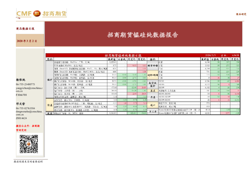This screenshot has width=248, height=175.
Task: Click the report title 招商期货锰硅纯数据报告
Action: point(143,35)
